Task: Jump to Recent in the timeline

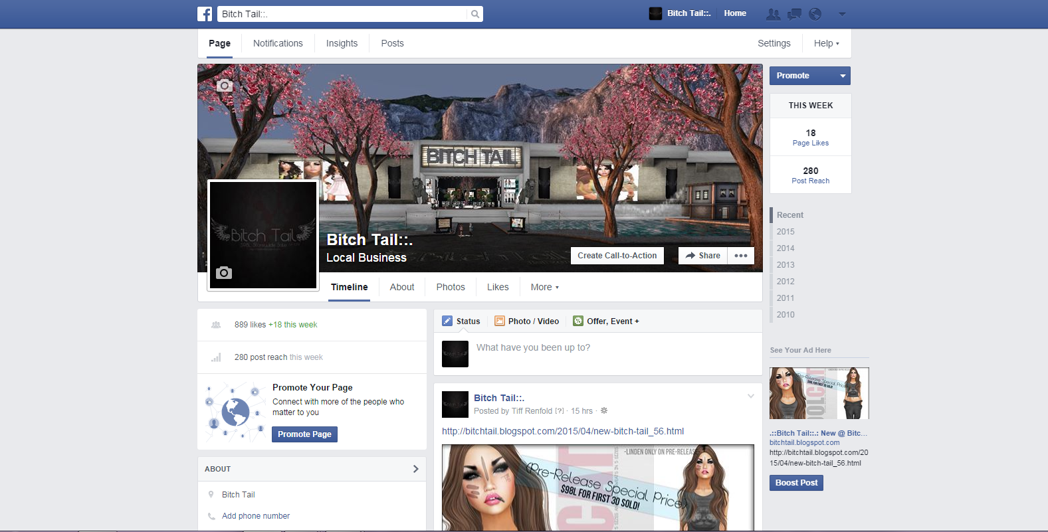Action: pos(790,215)
